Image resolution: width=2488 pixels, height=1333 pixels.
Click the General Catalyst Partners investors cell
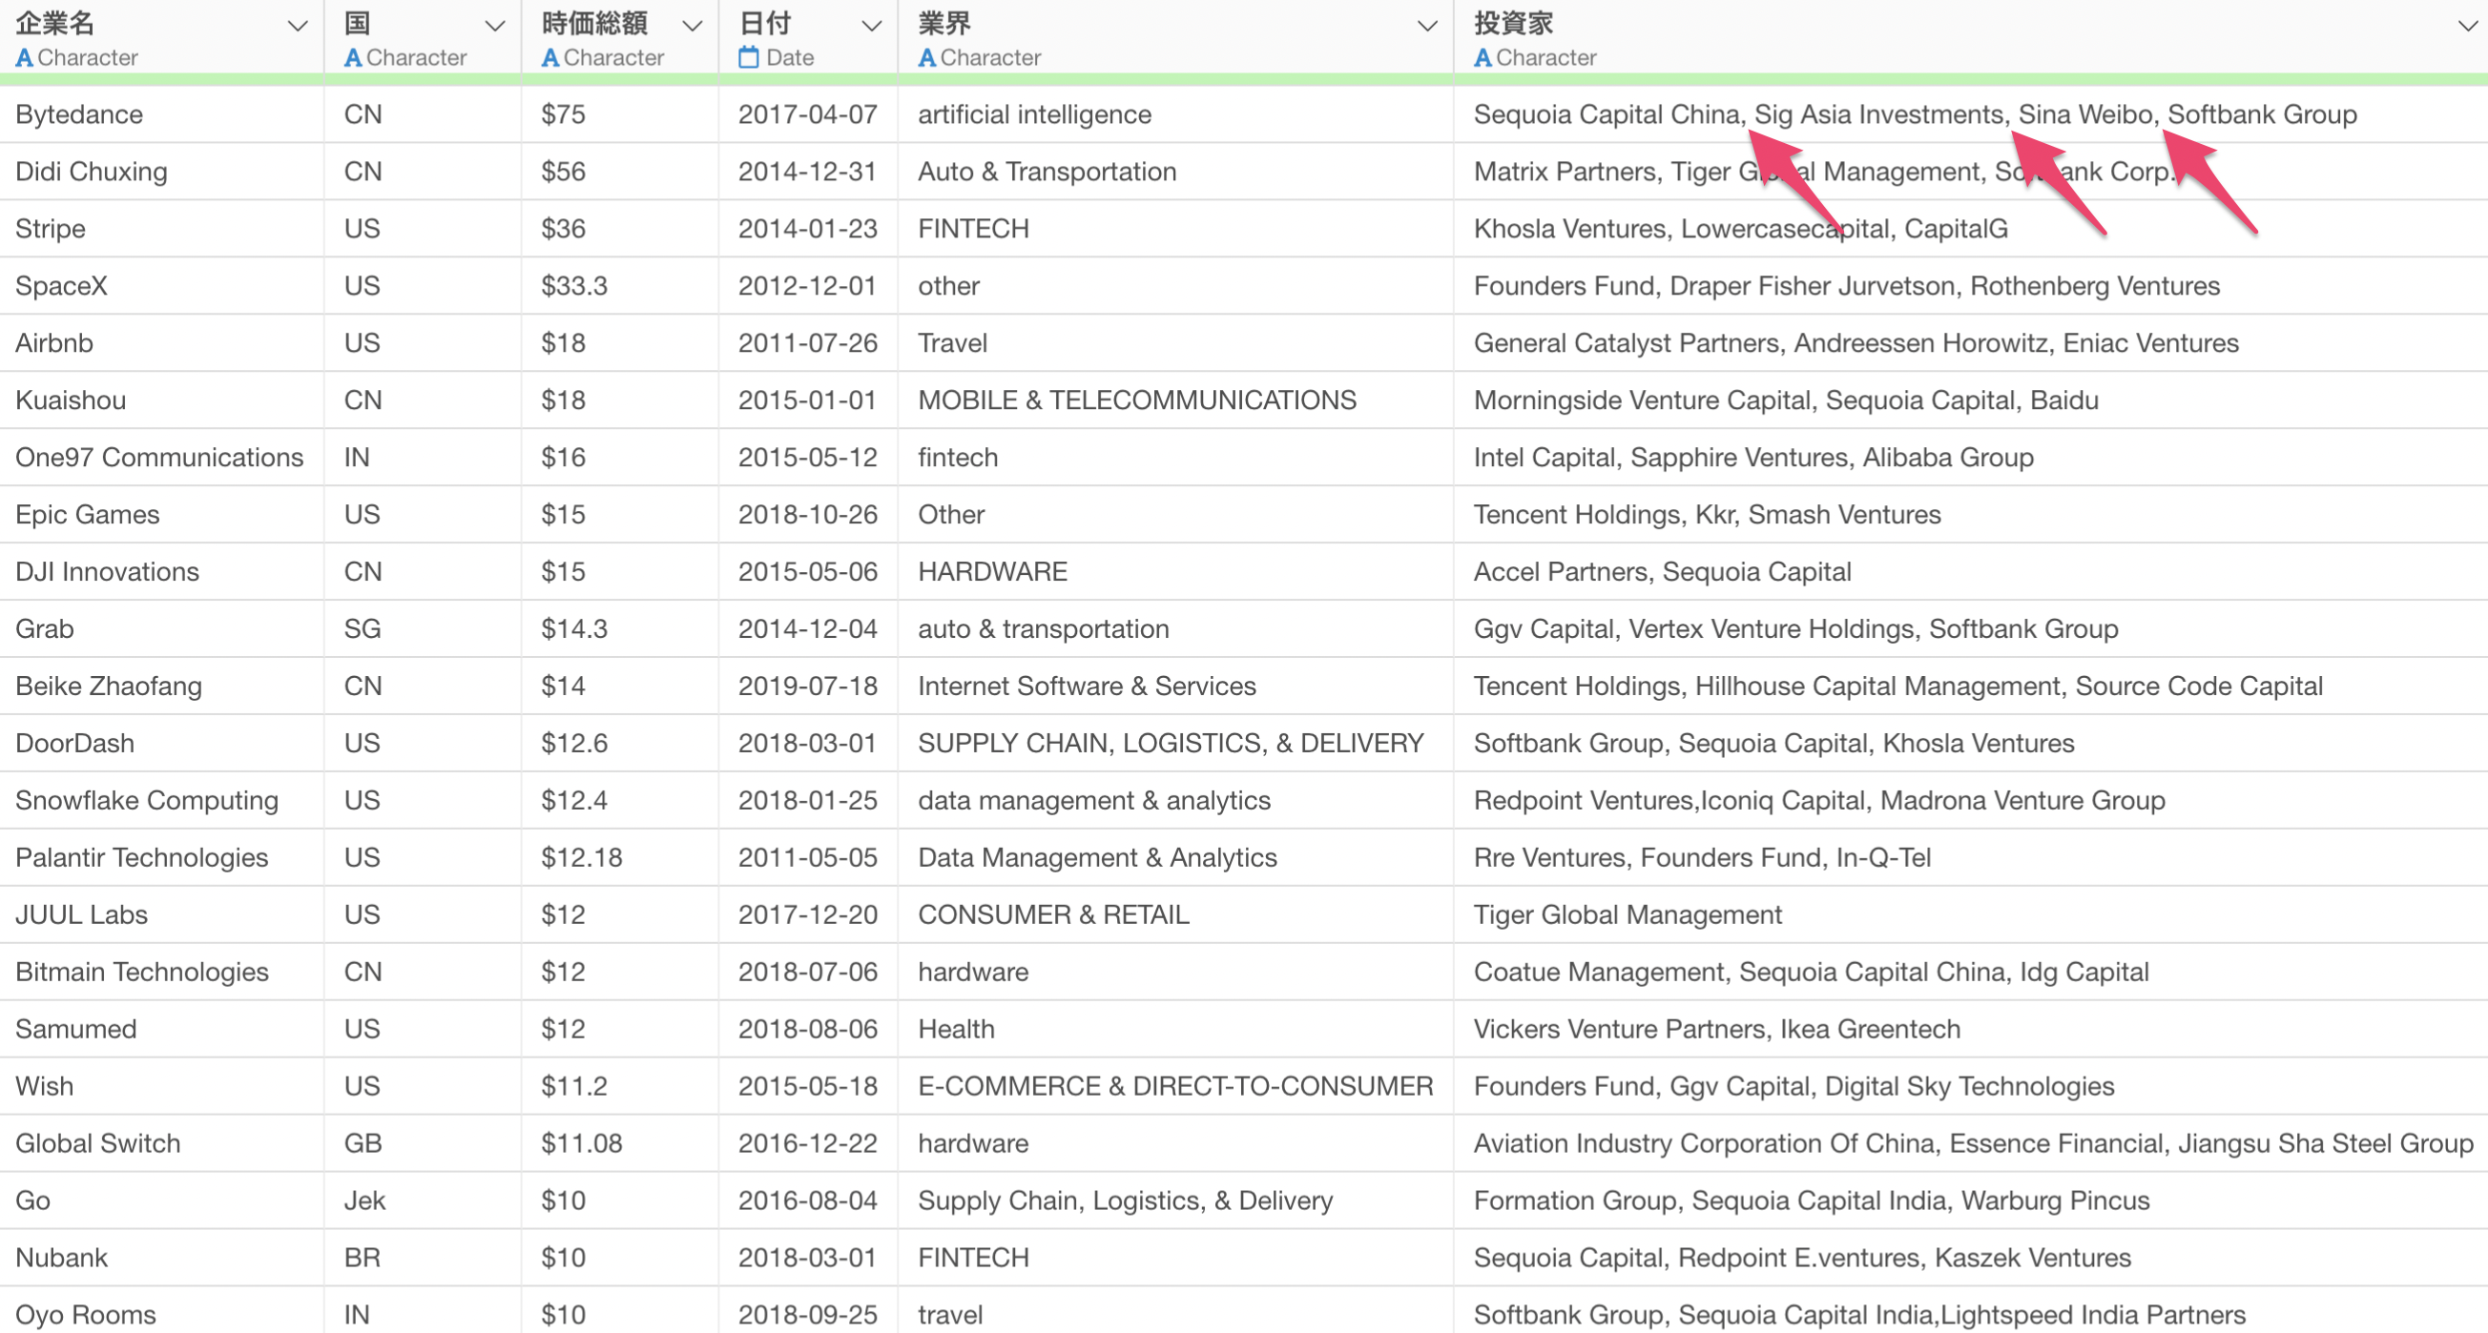point(1970,342)
